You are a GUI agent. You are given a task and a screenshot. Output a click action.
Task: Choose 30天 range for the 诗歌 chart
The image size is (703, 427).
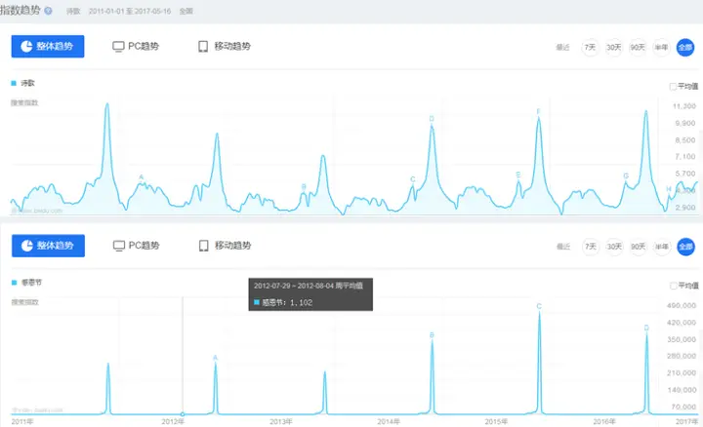tap(614, 47)
